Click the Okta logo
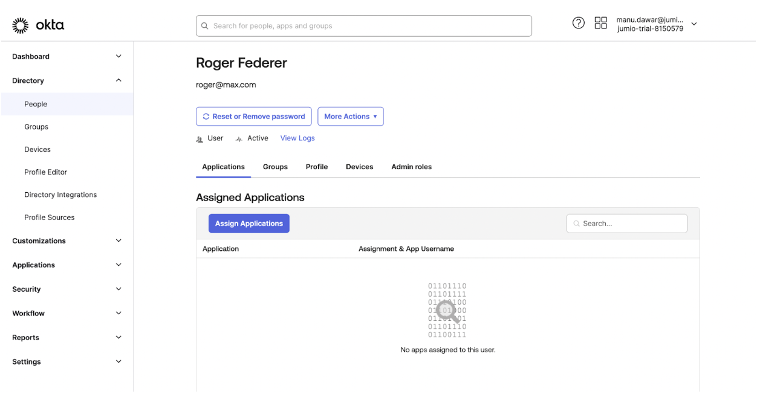 pyautogui.click(x=38, y=25)
